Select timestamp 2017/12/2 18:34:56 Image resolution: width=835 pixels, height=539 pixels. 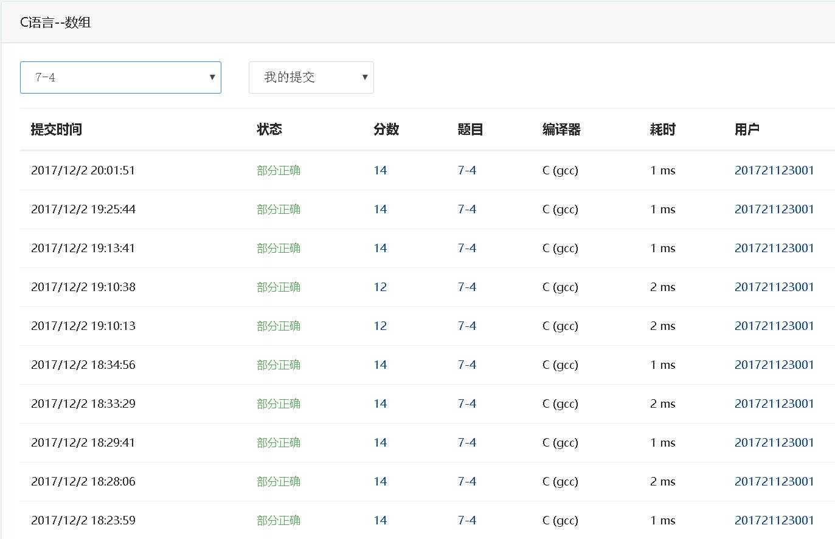click(x=83, y=365)
